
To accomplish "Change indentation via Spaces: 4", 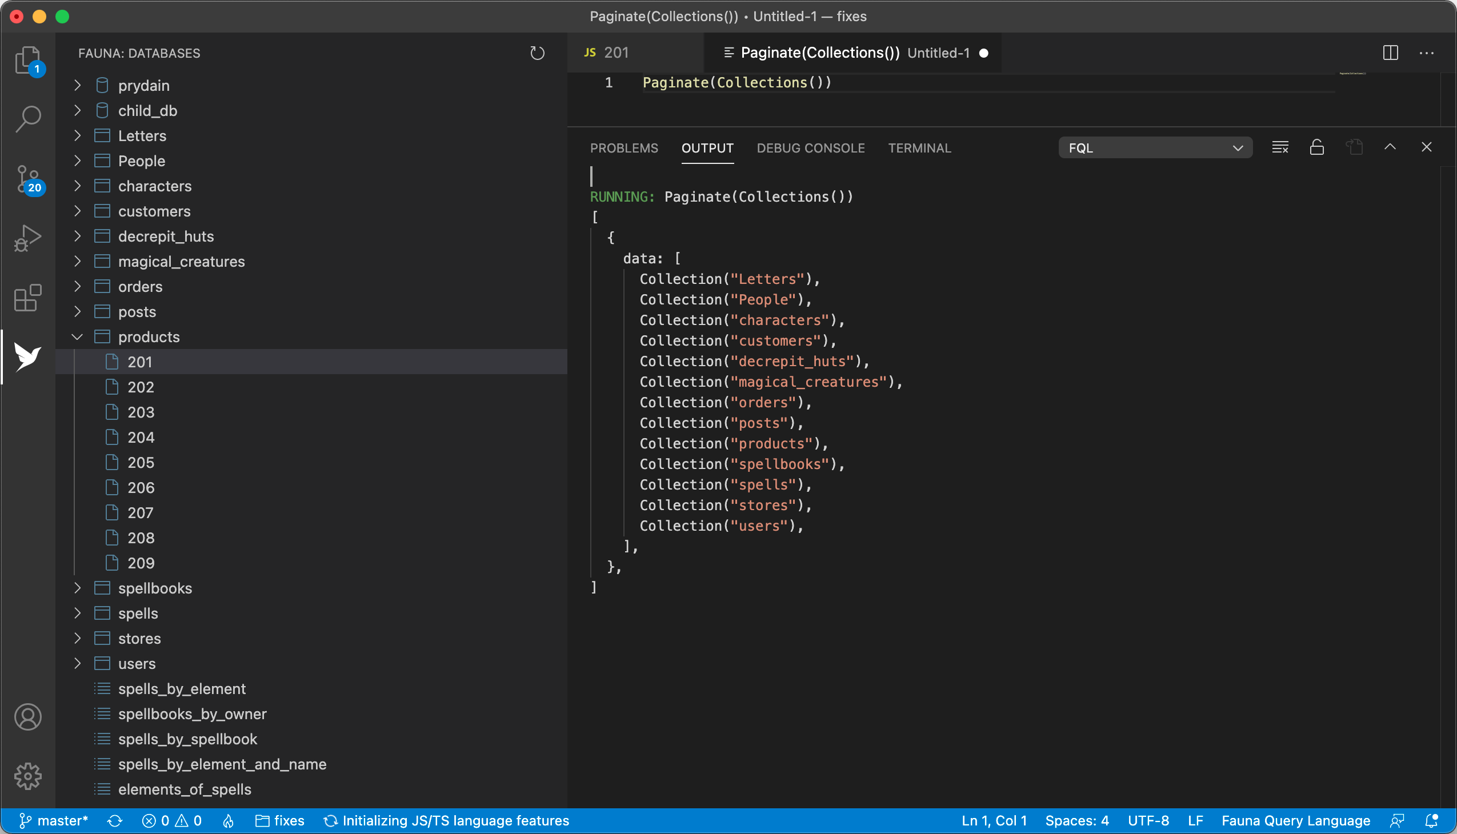I will [1076, 821].
